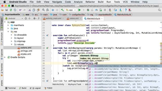This screenshot has width=162, height=91.
Task: Click the Copy icon
Action: (34, 10)
